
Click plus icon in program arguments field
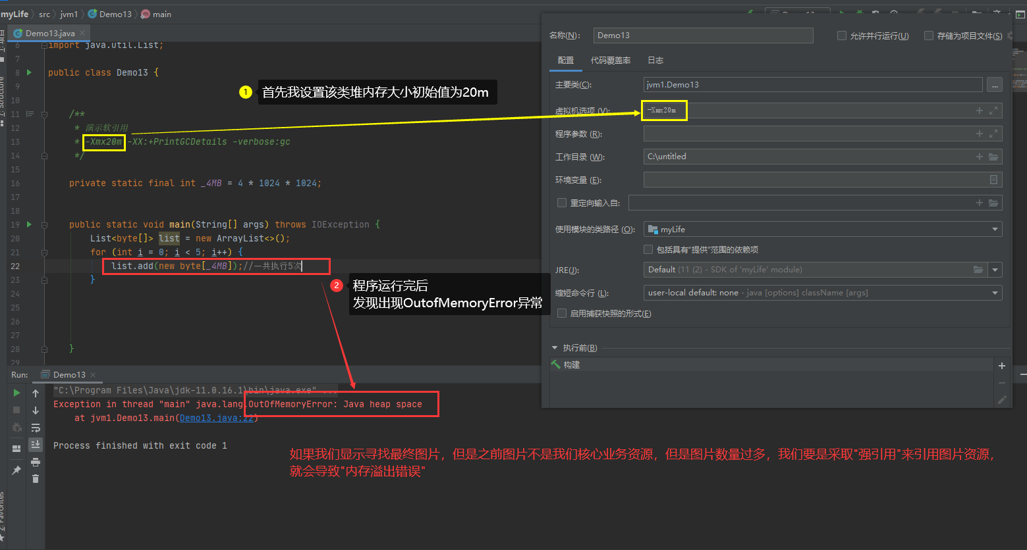pos(980,134)
